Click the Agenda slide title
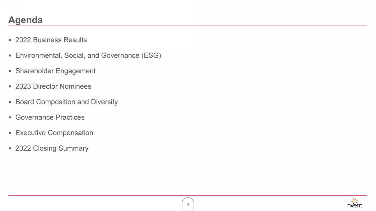376x211 pixels. [25, 20]
